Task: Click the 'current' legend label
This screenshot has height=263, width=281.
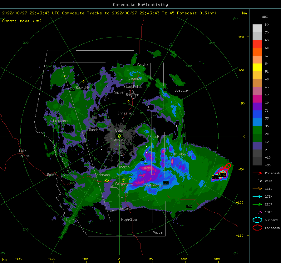Action: coord(271,220)
